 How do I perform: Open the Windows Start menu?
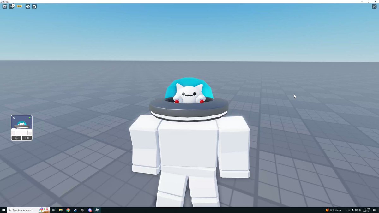click(3, 210)
